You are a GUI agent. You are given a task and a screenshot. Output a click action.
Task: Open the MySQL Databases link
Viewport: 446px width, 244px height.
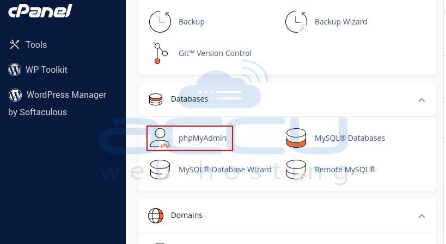pyautogui.click(x=350, y=138)
